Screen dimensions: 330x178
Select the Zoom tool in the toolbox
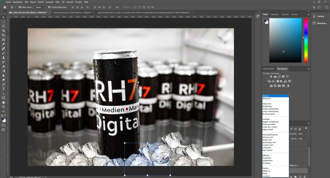pyautogui.click(x=3, y=107)
